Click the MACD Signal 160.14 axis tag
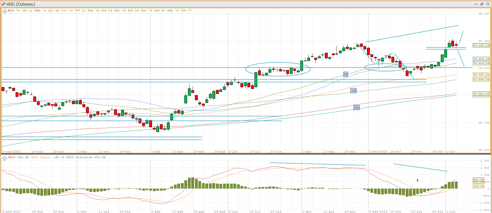Screen dimensions: 492x213 pyautogui.click(x=478, y=186)
